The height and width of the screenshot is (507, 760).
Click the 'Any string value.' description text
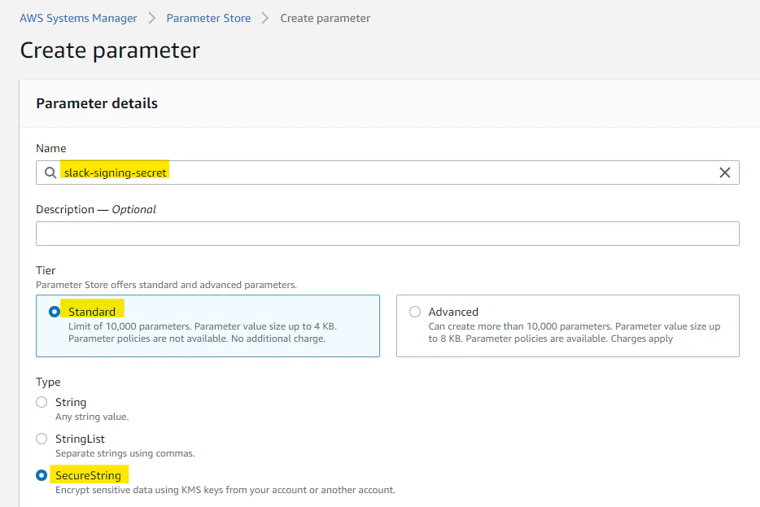click(92, 417)
